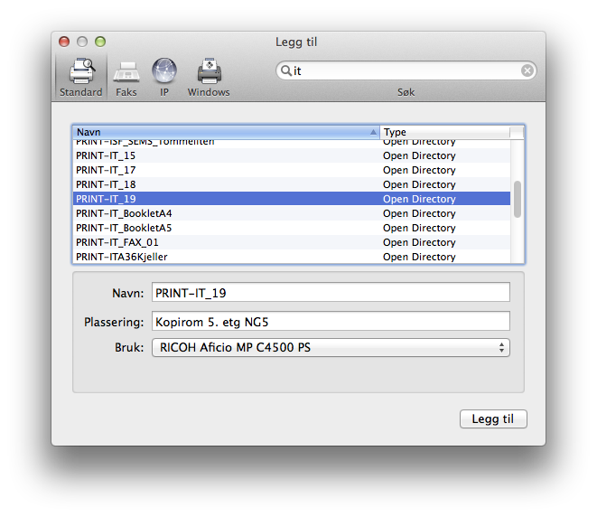Sort the list by Type column

[x=444, y=132]
